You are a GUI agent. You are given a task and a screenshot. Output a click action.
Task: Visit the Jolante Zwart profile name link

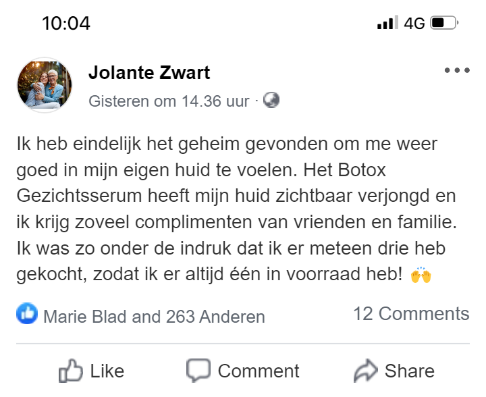[149, 73]
